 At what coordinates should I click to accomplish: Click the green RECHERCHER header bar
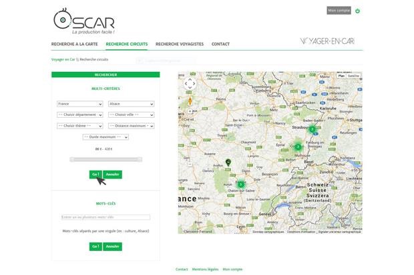(106, 75)
